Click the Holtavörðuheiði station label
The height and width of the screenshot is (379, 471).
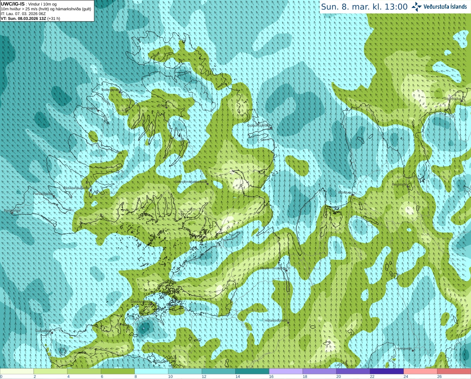tap(276, 320)
